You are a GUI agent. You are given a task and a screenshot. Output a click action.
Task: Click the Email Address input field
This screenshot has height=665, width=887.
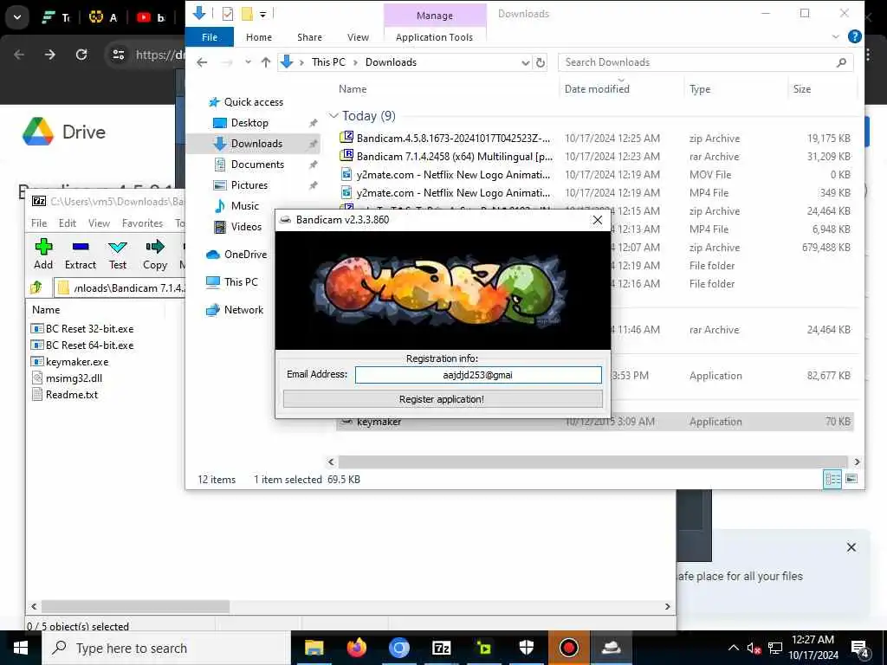pos(478,375)
